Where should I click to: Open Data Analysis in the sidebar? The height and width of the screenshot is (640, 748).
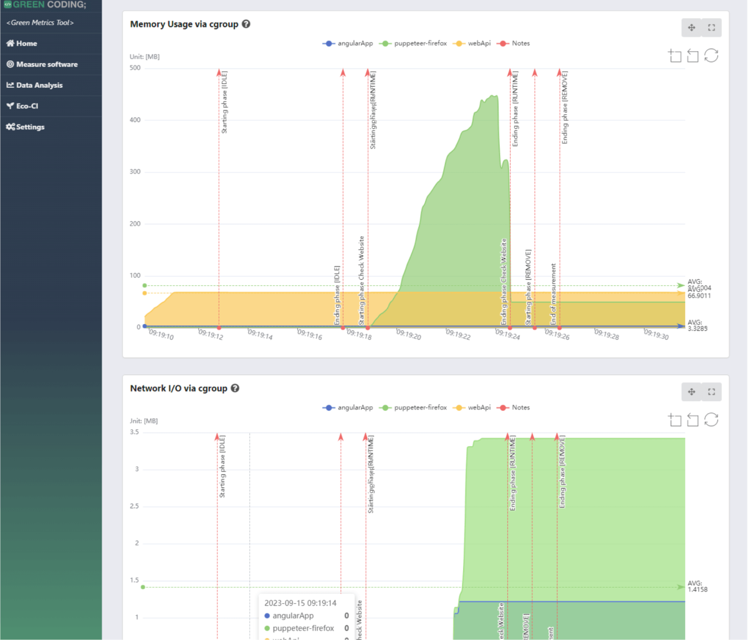coord(50,85)
